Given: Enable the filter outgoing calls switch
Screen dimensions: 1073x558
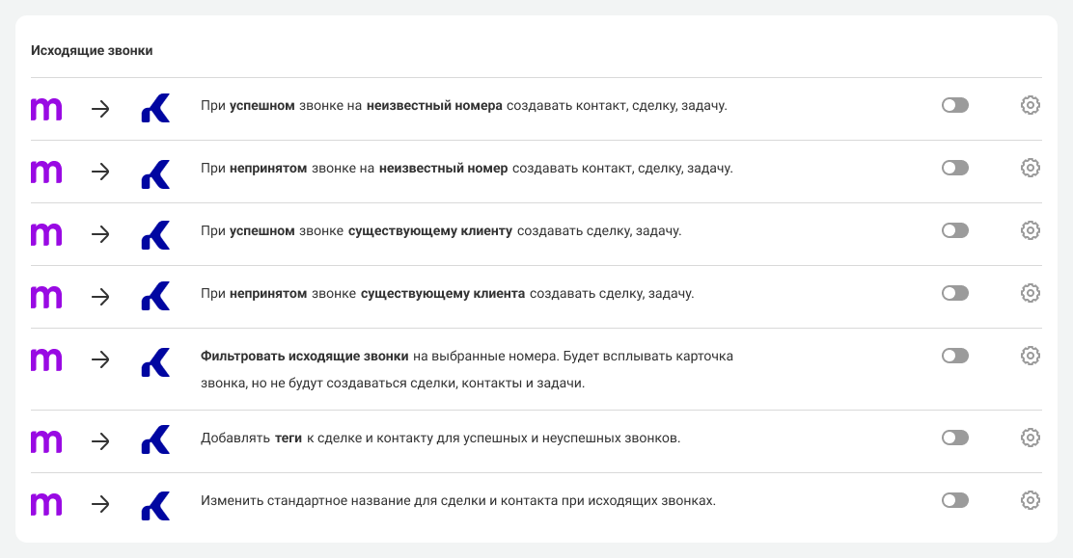Looking at the screenshot, I should click(954, 356).
